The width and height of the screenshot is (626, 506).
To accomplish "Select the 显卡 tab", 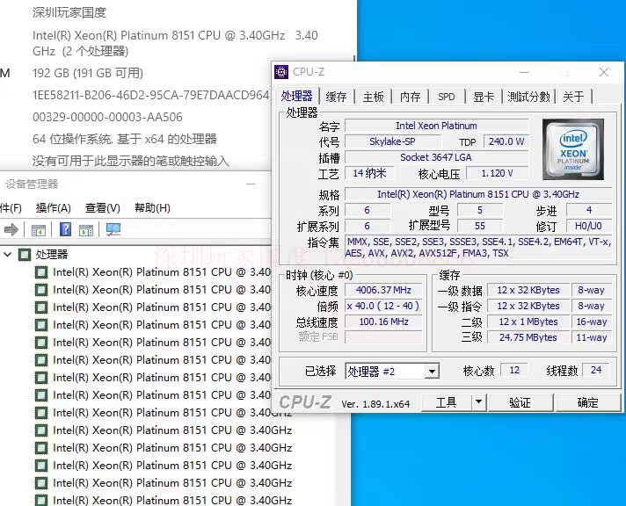I will click(x=484, y=97).
